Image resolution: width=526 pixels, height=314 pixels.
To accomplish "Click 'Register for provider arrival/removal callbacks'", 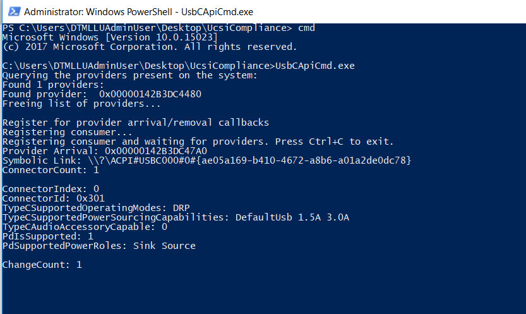I will pos(136,123).
